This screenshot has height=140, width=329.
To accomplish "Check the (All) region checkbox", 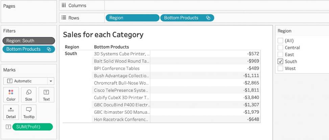I will [280, 41].
